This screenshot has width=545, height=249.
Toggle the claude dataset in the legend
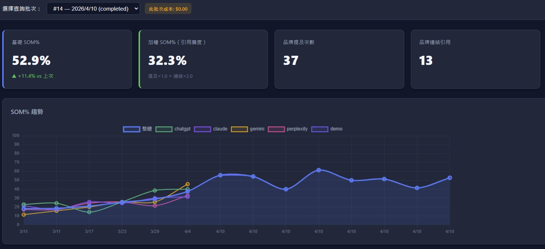click(x=220, y=129)
